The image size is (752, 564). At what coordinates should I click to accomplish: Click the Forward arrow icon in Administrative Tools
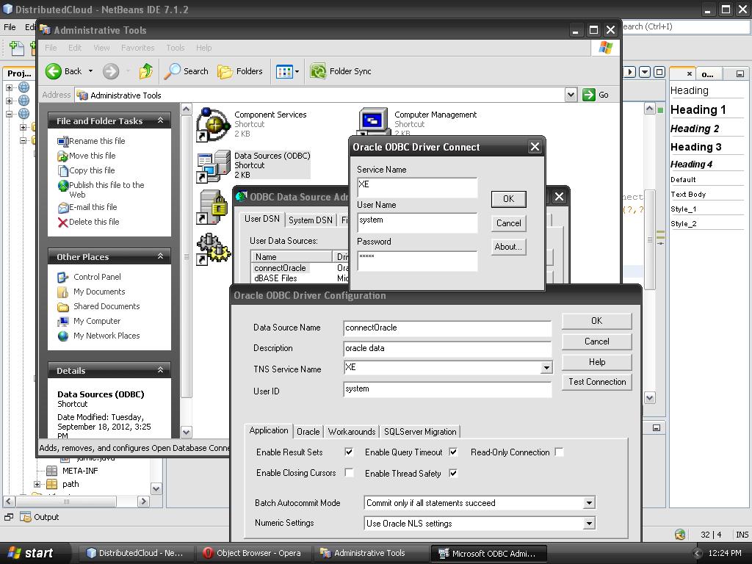[111, 71]
